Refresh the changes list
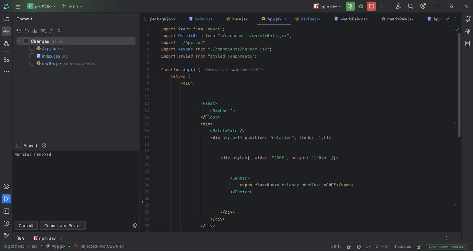This screenshot has height=251, width=473. 19,31
